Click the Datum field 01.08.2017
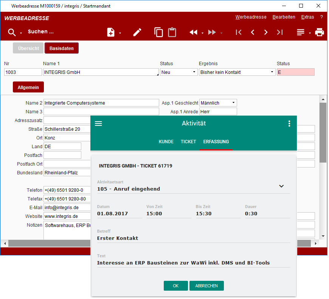The width and height of the screenshot is (329, 299). click(119, 214)
